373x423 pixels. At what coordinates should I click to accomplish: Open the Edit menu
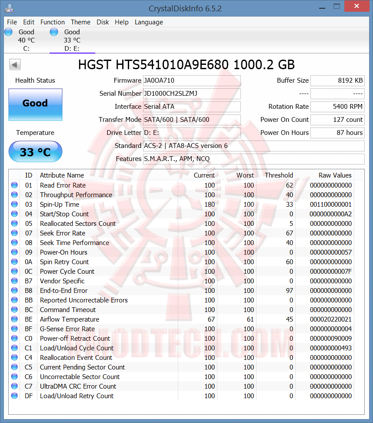[x=29, y=22]
